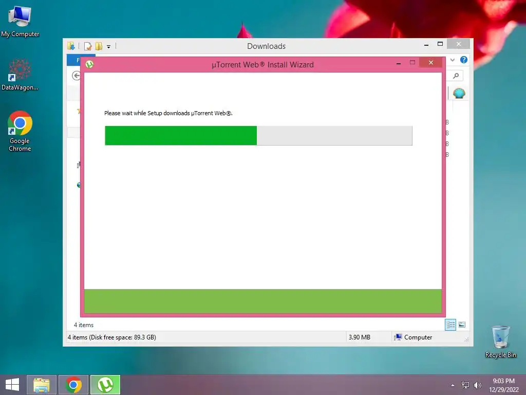Open the DataWagon desktop shortcut
526x395 pixels.
click(x=20, y=75)
